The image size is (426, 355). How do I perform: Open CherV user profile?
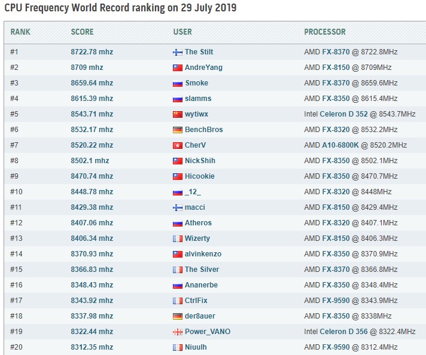click(195, 145)
